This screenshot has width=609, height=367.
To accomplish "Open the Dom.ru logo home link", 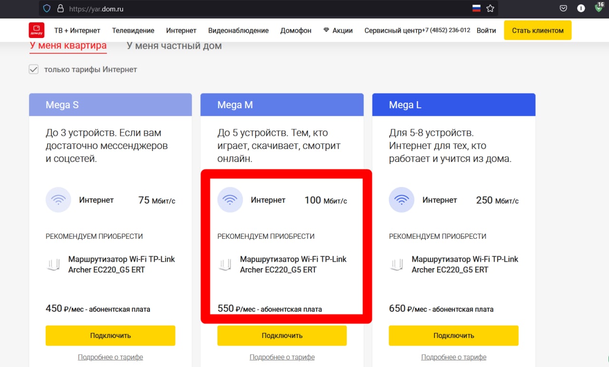I will pyautogui.click(x=37, y=30).
